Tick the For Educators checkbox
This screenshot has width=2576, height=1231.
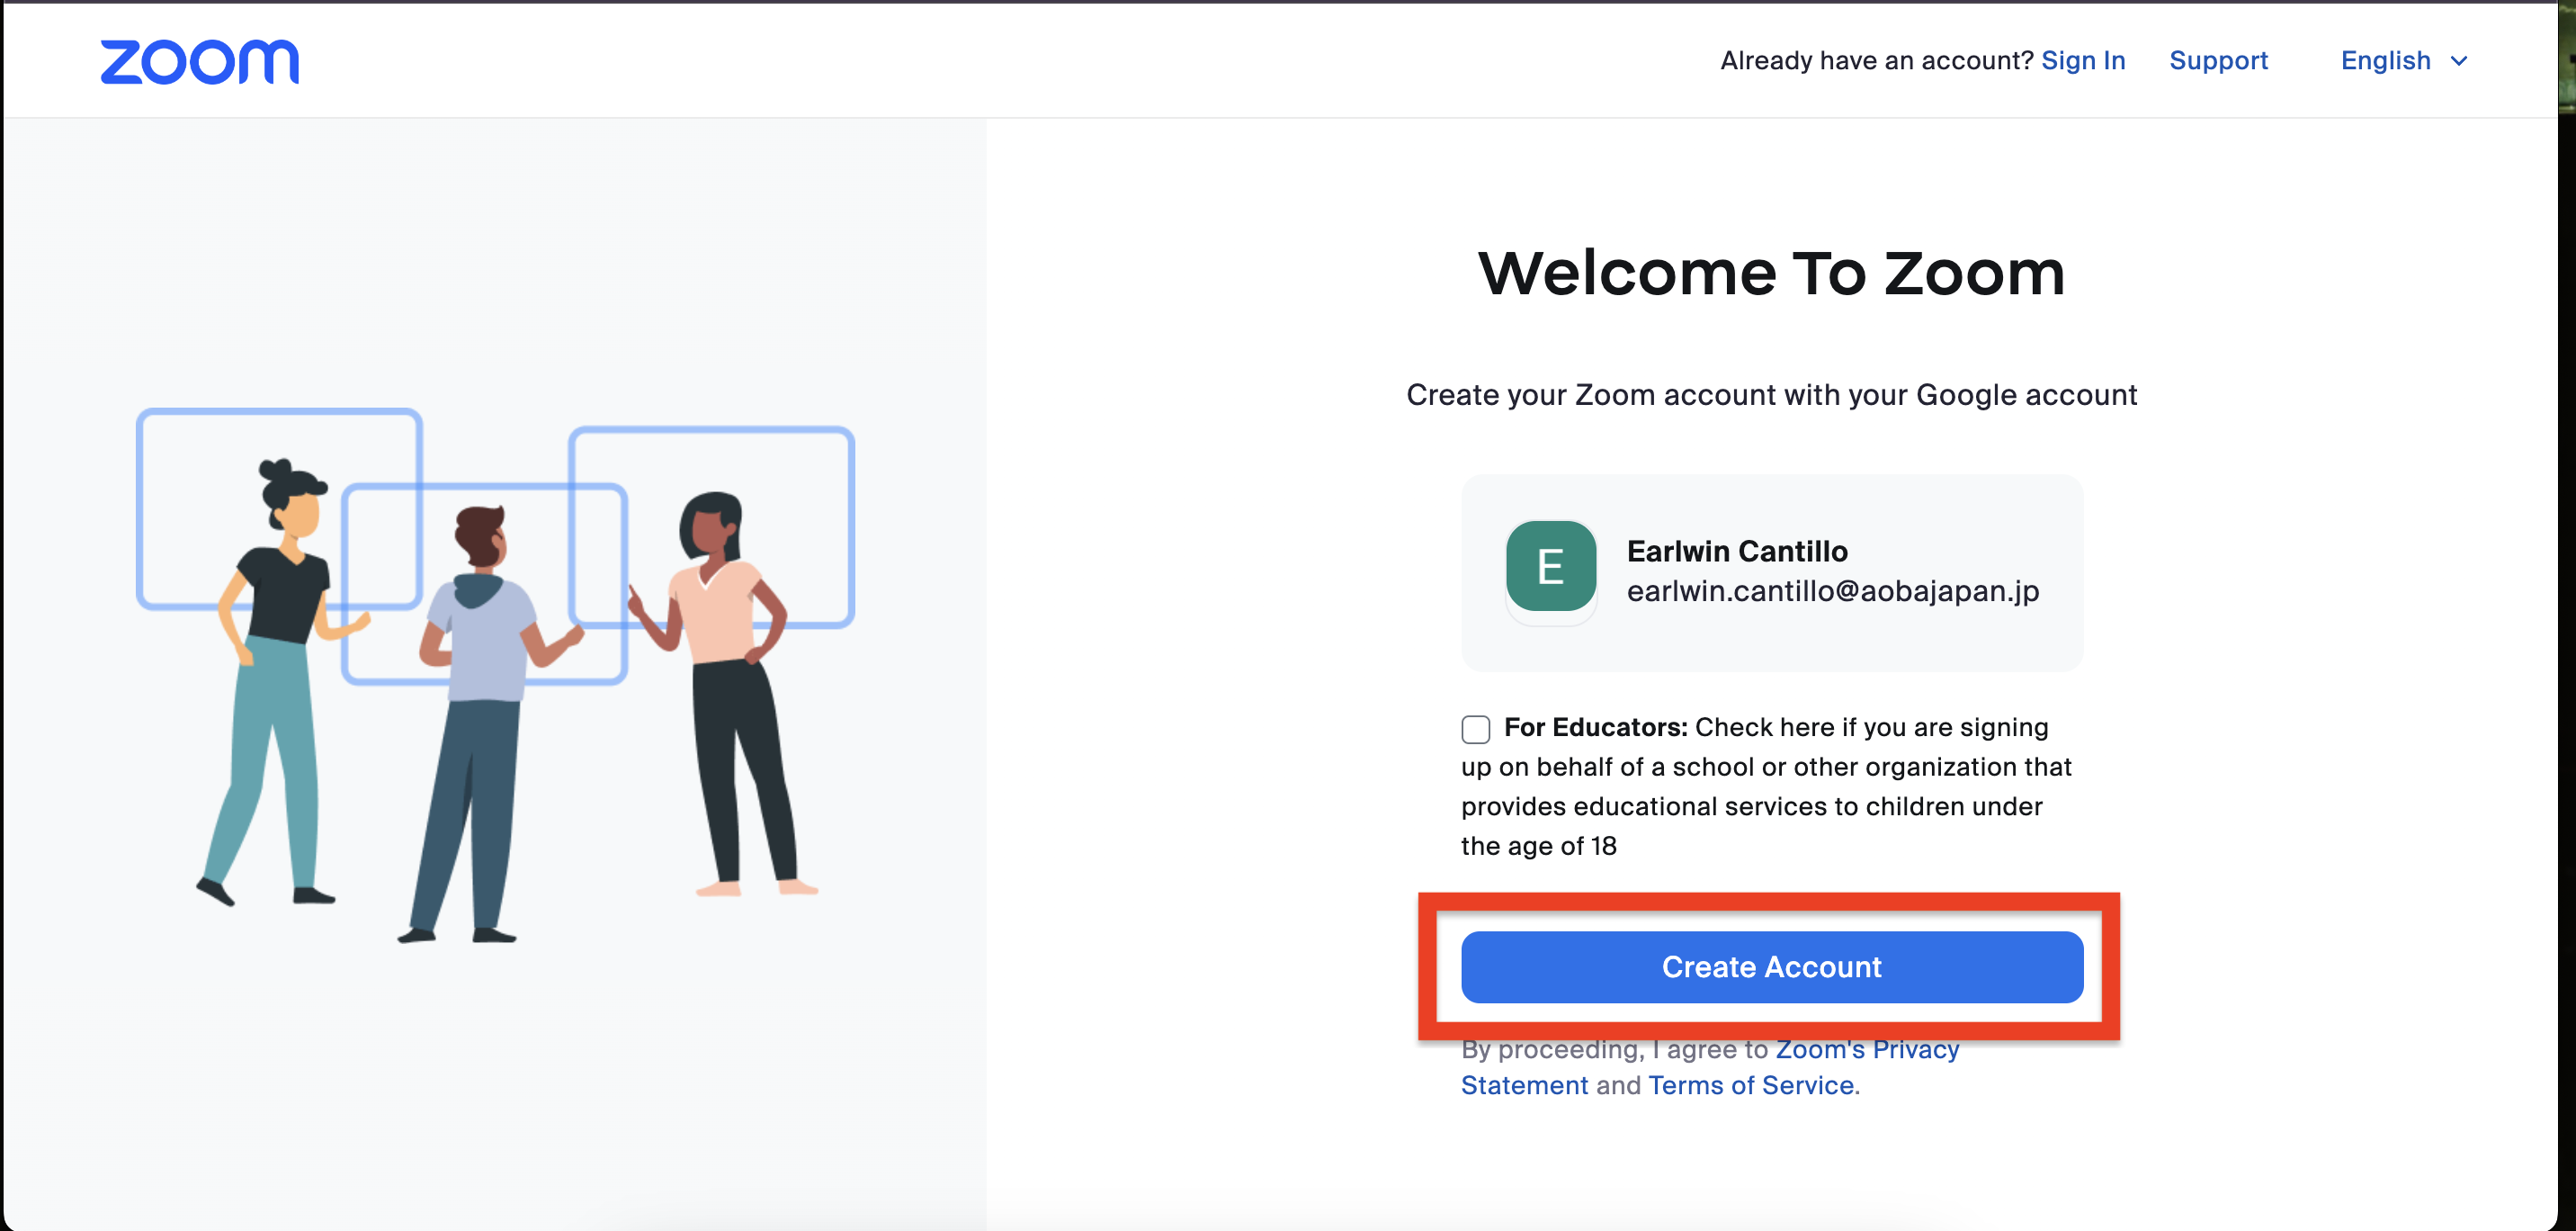1475,729
